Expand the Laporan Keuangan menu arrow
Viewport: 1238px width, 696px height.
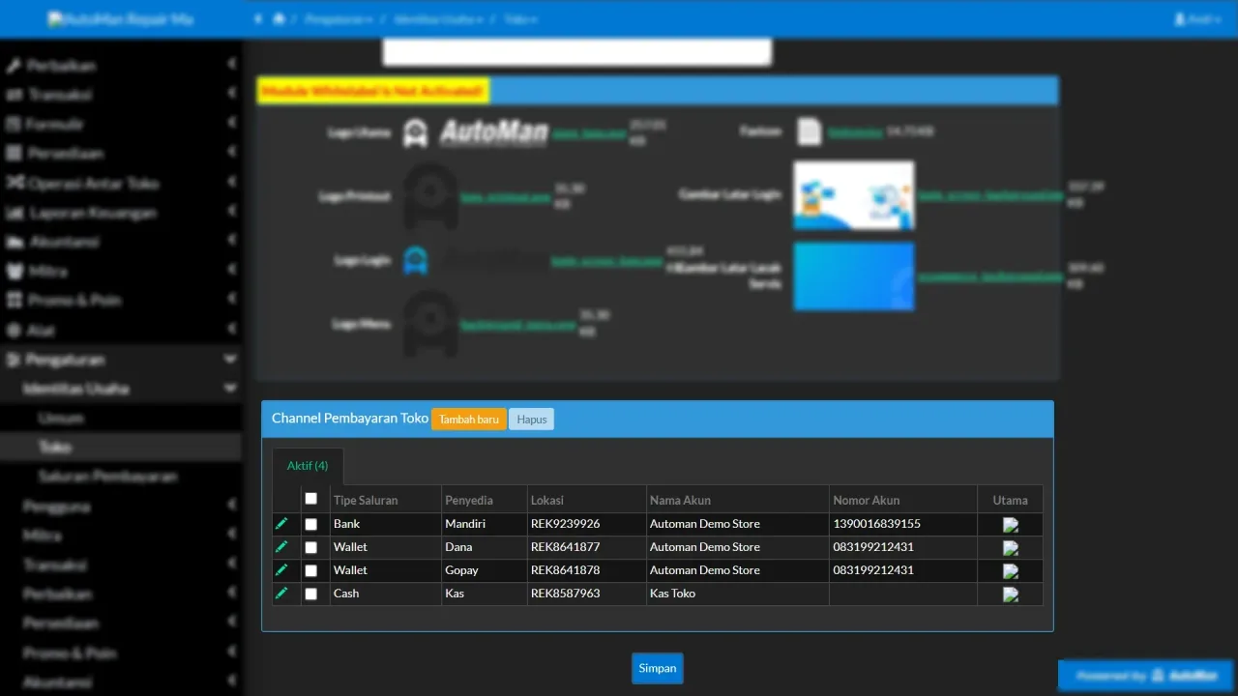tap(232, 213)
